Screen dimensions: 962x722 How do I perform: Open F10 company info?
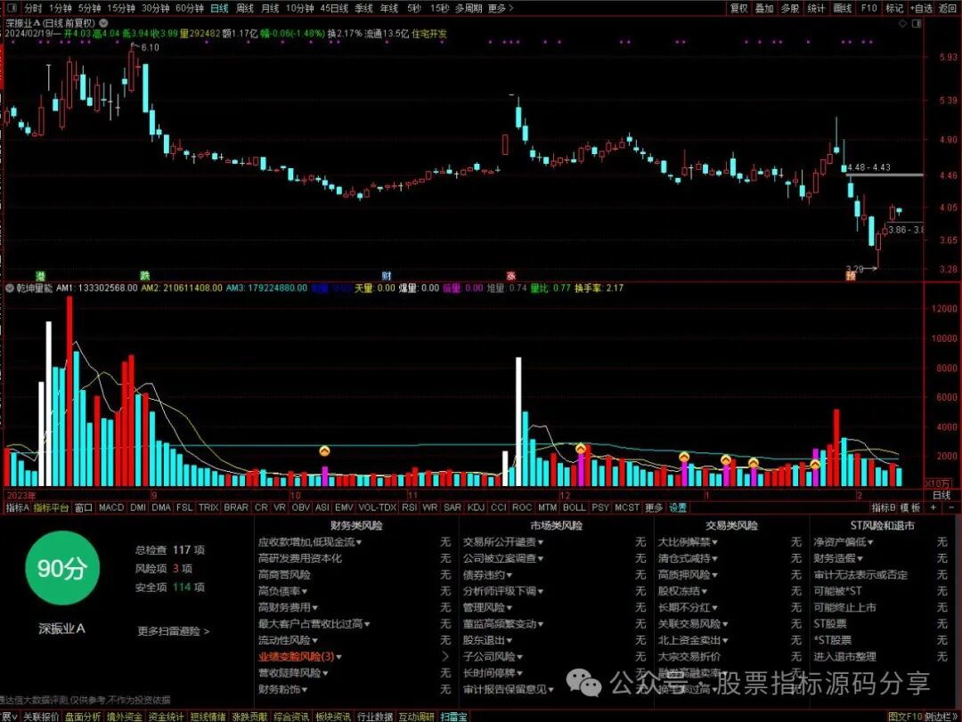point(868,8)
